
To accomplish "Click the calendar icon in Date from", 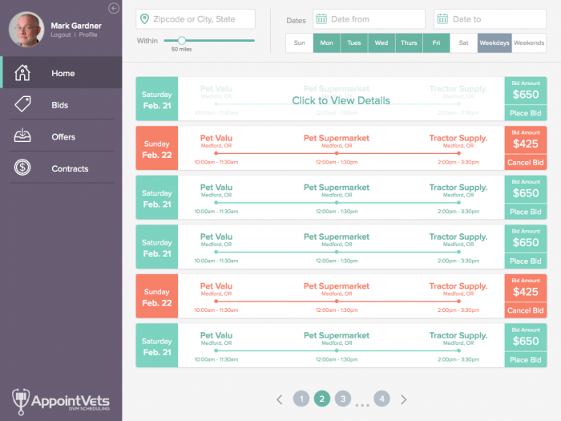I will point(321,19).
